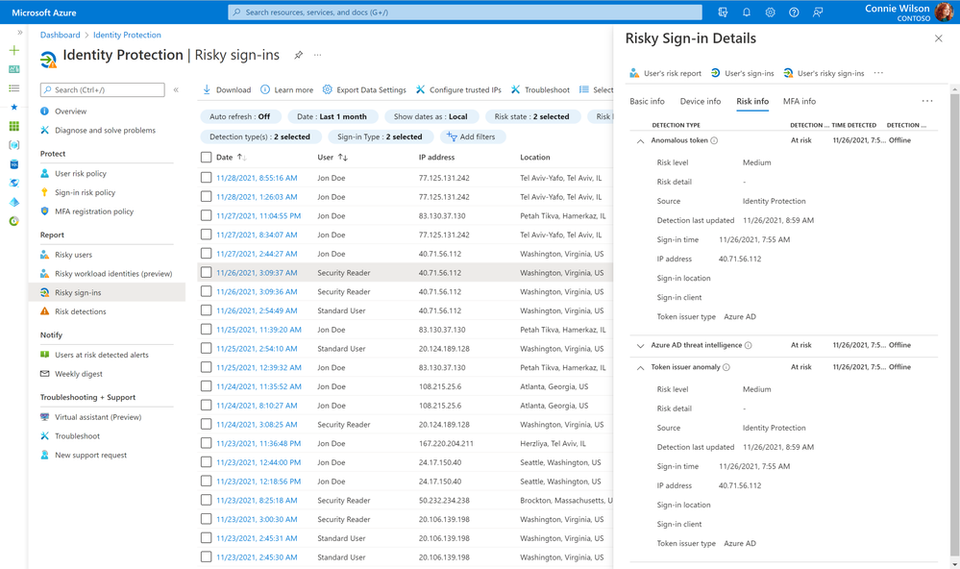The image size is (960, 569).
Task: Click Connie Wilson profile avatar
Action: (944, 12)
